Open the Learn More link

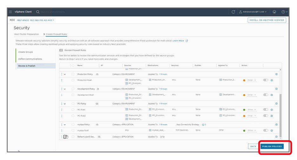(178, 41)
